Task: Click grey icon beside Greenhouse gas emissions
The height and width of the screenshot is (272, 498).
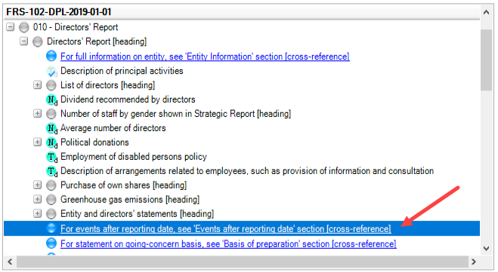Action: (51, 200)
